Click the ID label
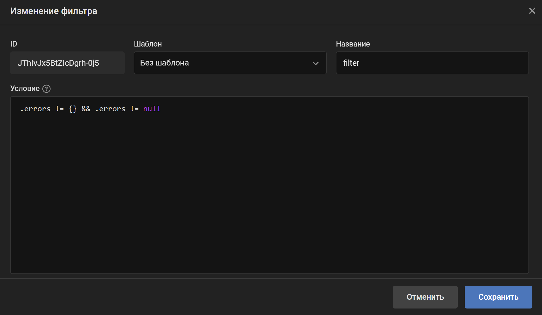The height and width of the screenshot is (315, 542). tap(14, 44)
